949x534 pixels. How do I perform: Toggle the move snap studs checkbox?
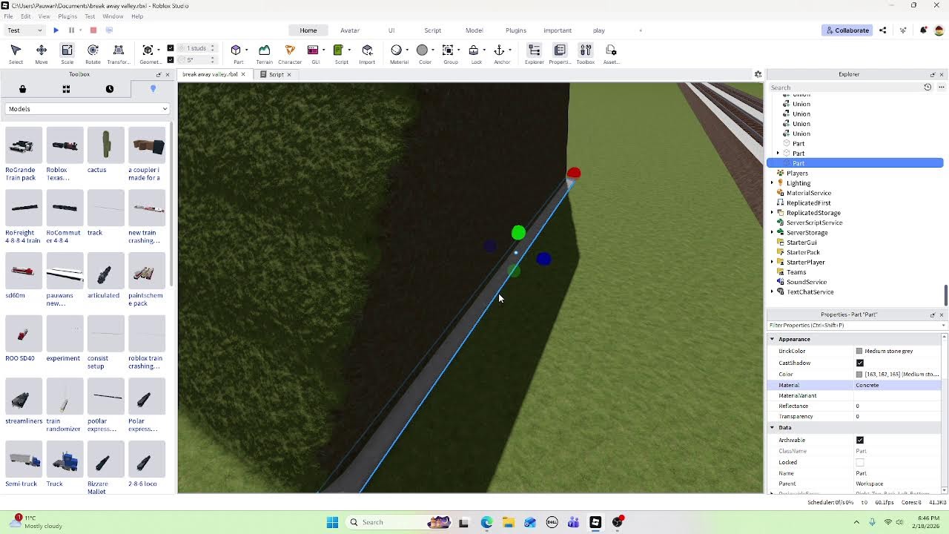171,48
